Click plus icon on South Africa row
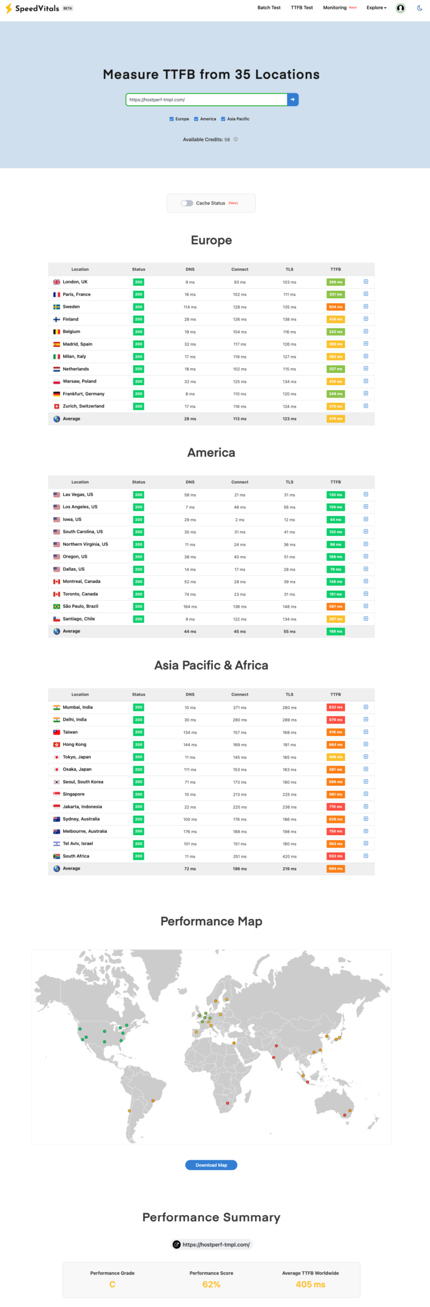This screenshot has height=1307, width=430. click(366, 856)
